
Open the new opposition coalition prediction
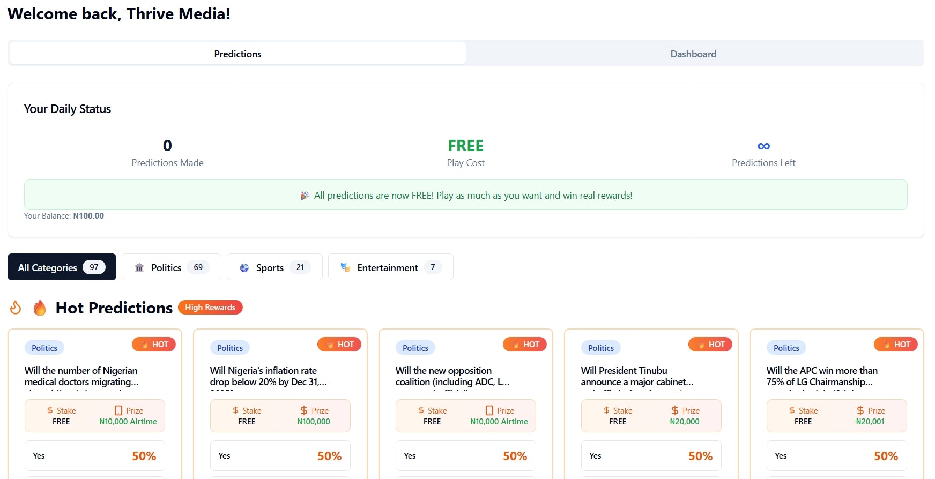coord(452,376)
